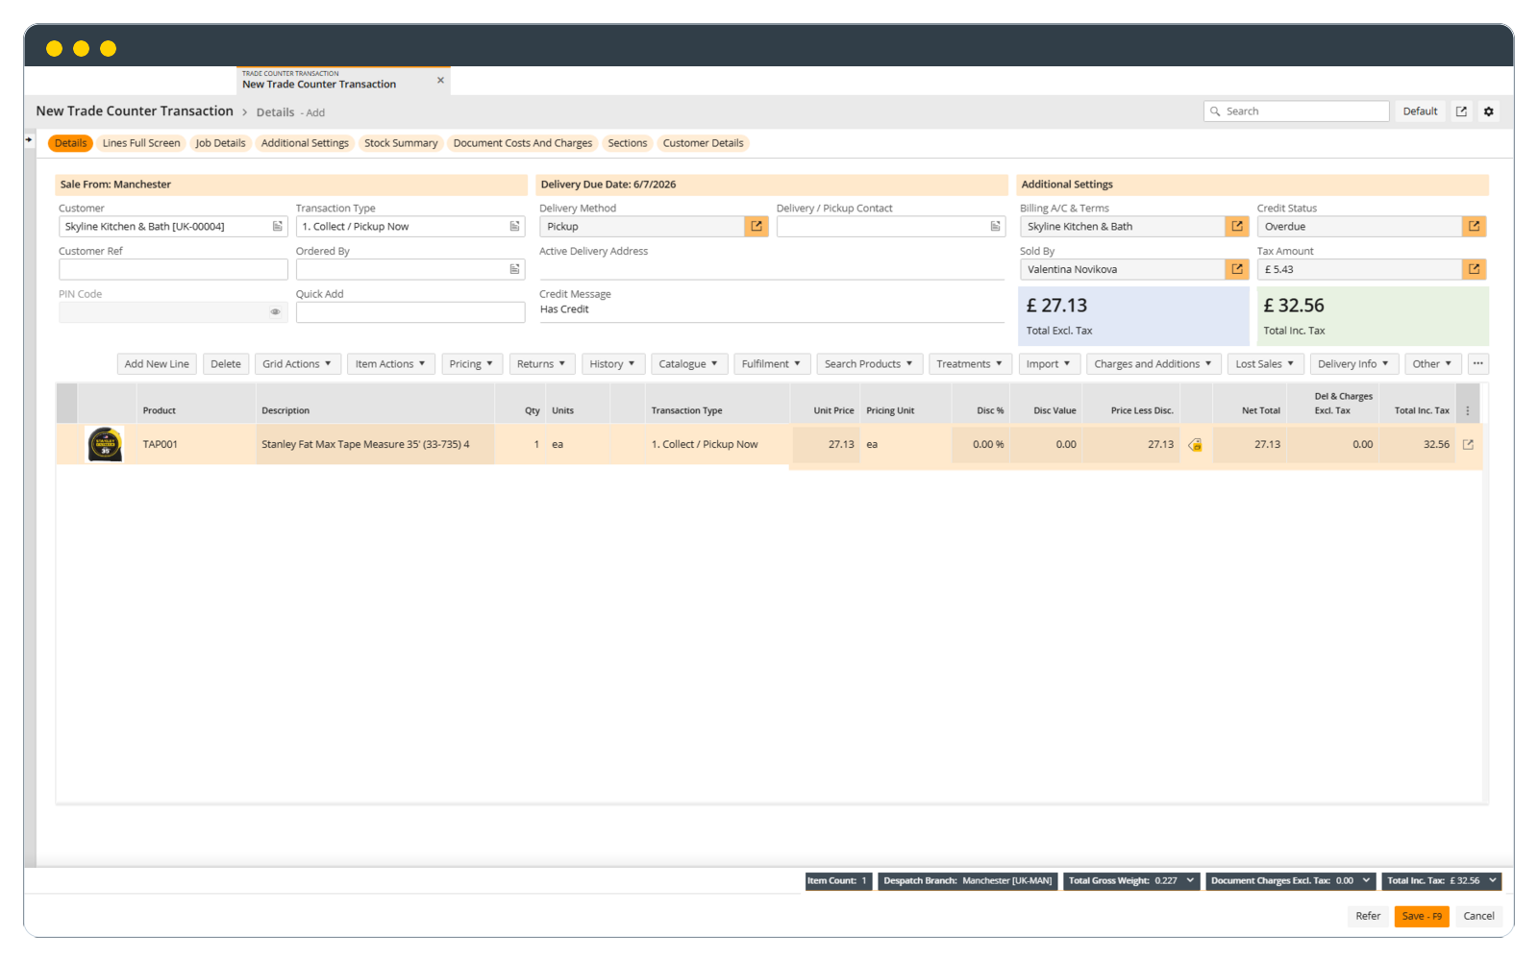Open Delivery Info dropdown
The width and height of the screenshot is (1538, 961).
point(1354,364)
